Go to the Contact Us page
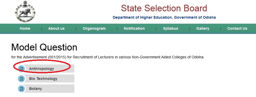The image size is (256, 97). pos(237,28)
